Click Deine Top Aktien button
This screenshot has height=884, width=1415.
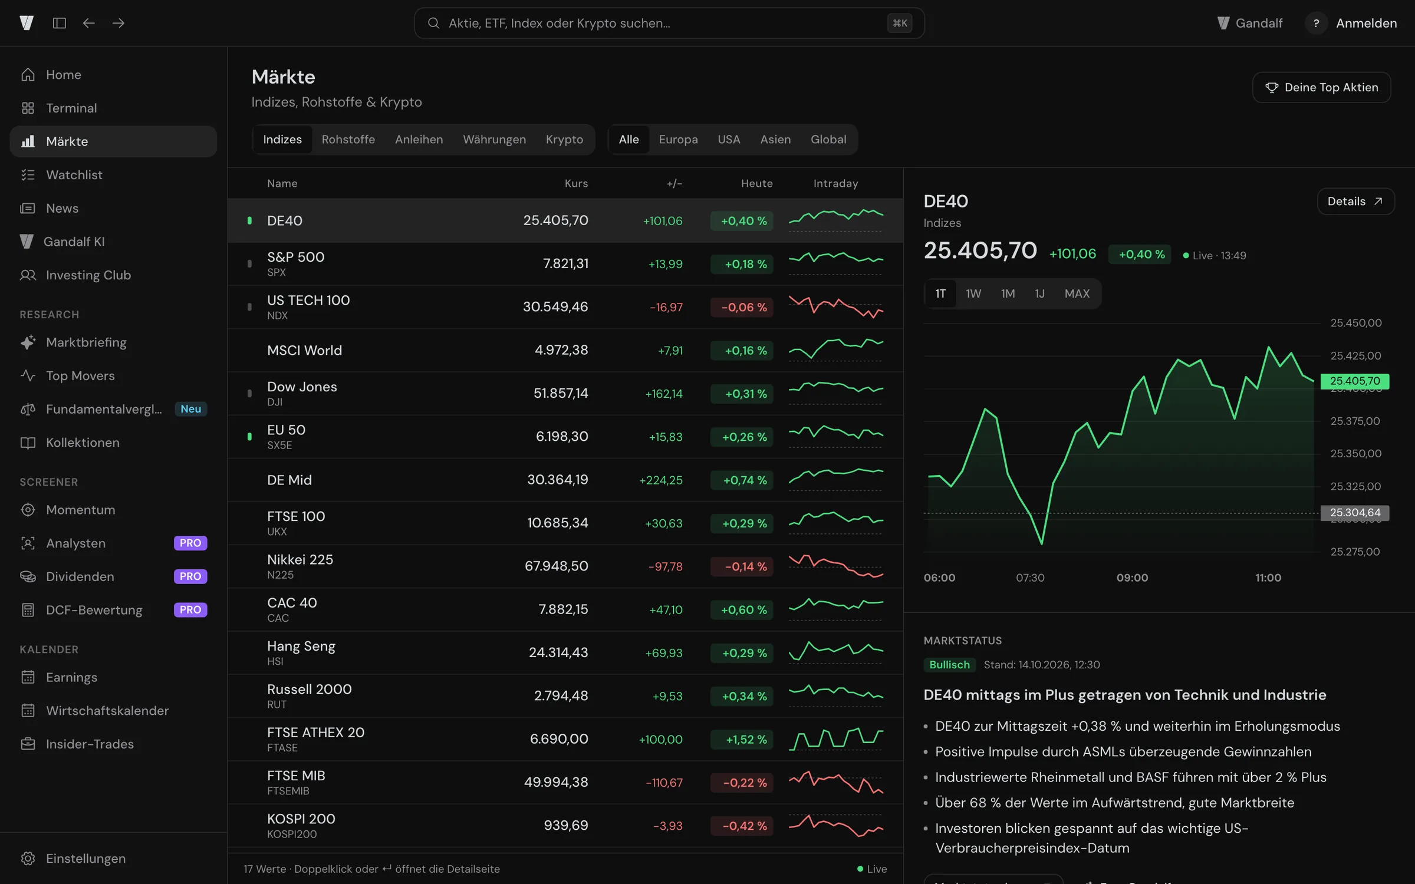pos(1321,87)
